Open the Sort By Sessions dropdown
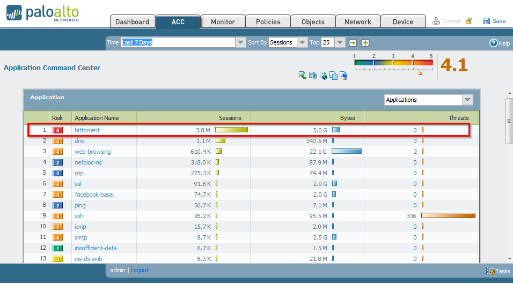Image resolution: width=513 pixels, height=284 pixels. coord(303,42)
